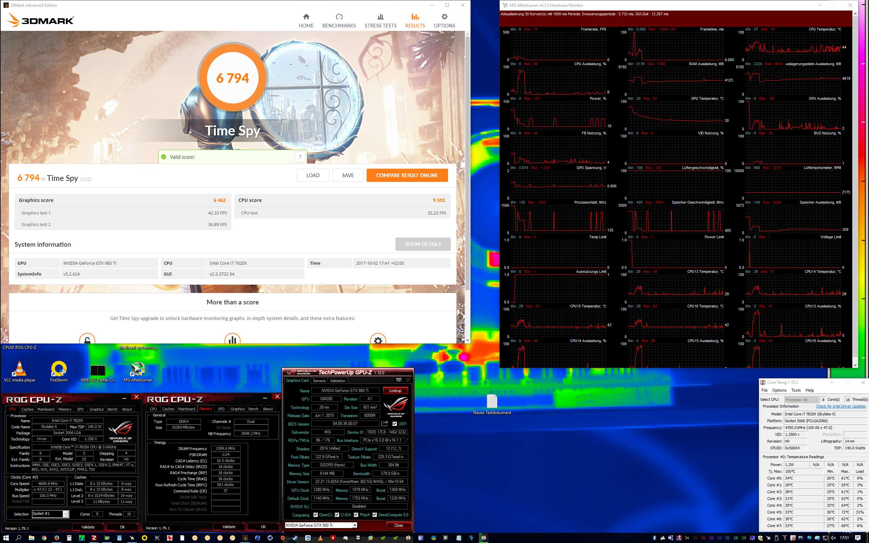Open Calculator from the taskbar
Screen dimensions: 869x543
coord(69,538)
